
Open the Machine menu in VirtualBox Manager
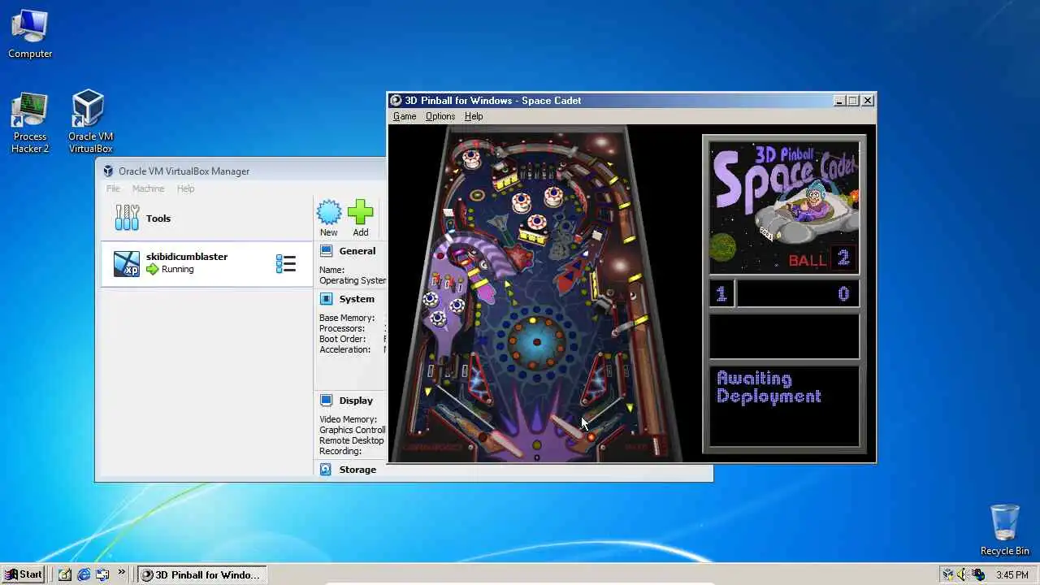point(148,188)
